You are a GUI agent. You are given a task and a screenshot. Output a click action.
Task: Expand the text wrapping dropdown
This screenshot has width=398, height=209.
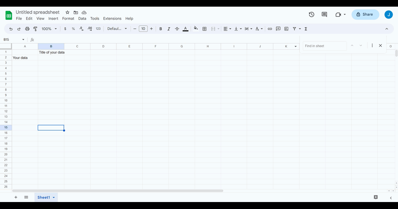pos(251,29)
